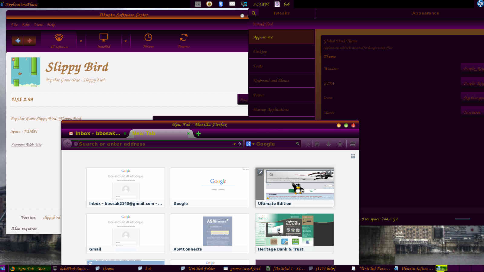Viewport: 484px width, 272px height.
Task: Click mail envelope icon in top panel
Action: pyautogui.click(x=232, y=4)
